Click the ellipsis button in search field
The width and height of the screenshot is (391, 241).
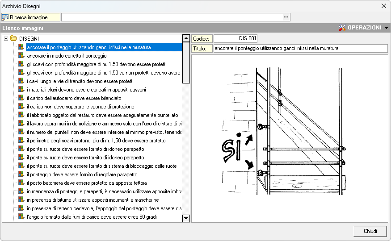(x=286, y=17)
